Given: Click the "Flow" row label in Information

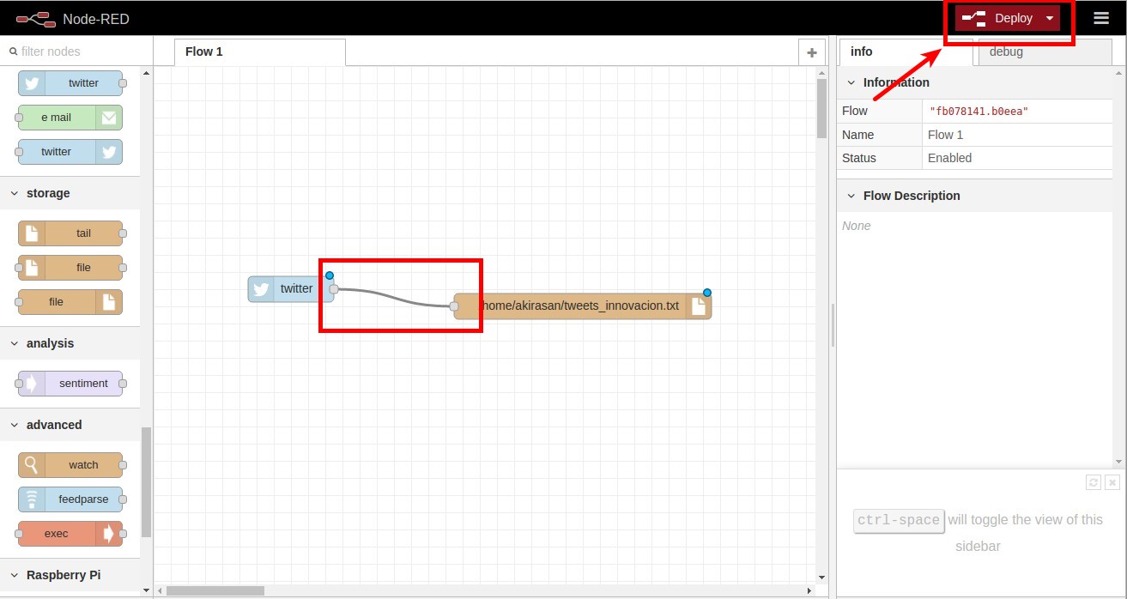Looking at the screenshot, I should tap(855, 111).
